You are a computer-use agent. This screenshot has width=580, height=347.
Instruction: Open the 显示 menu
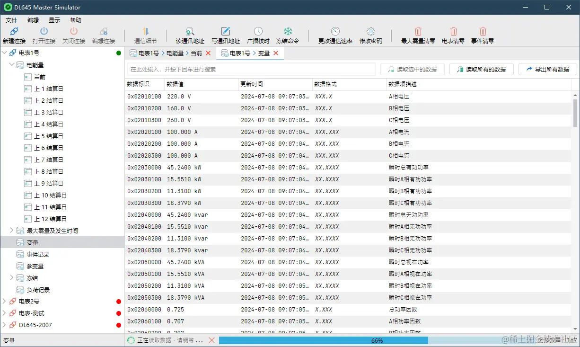(x=54, y=20)
